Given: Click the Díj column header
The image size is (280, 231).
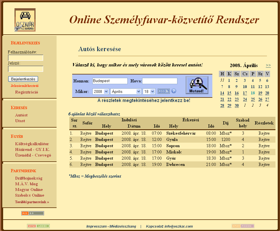Looking at the screenshot, I should (225, 123).
